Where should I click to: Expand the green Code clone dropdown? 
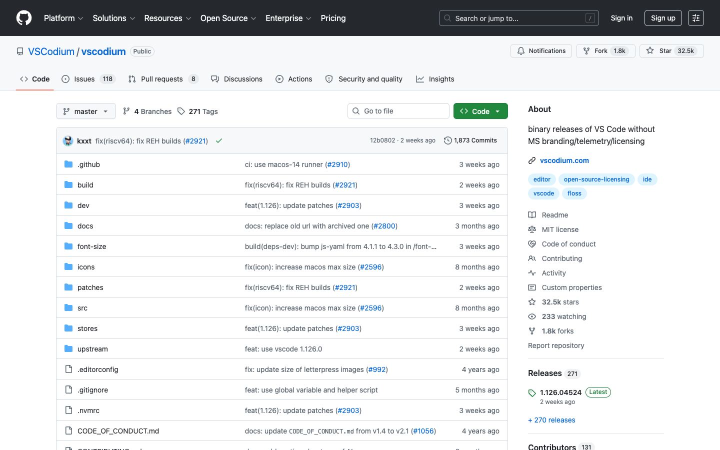pos(480,111)
